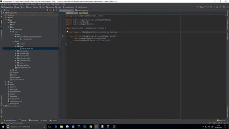Click the scroll from source target icon
Image resolution: width=229 pixels, height=129 pixels.
(x=48, y=10)
